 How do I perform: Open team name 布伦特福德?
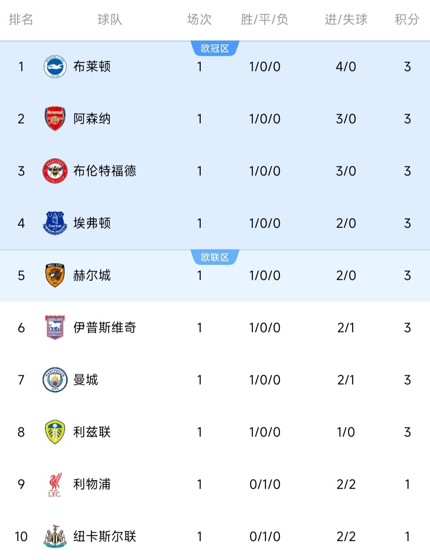[x=105, y=171]
